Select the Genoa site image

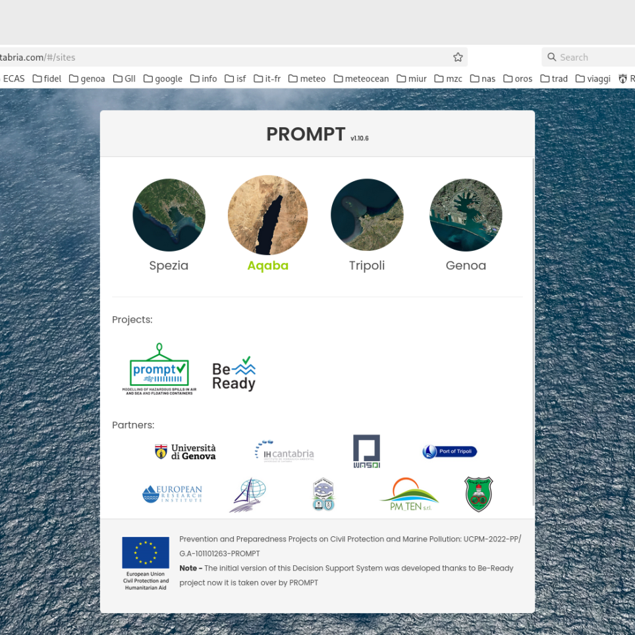click(466, 215)
